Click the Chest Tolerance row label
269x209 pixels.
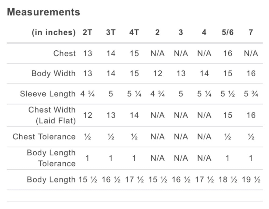click(x=44, y=137)
